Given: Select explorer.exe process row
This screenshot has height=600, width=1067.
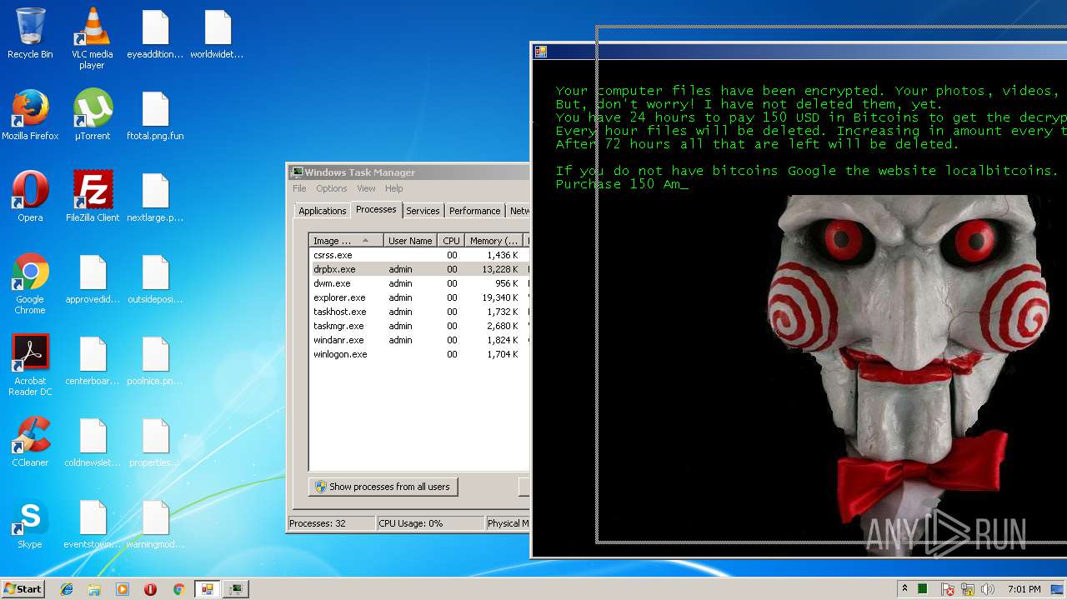Looking at the screenshot, I should tap(418, 297).
